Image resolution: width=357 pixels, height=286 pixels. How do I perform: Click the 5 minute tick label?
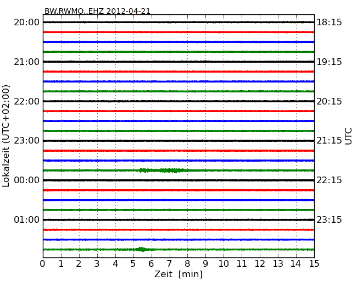133,263
